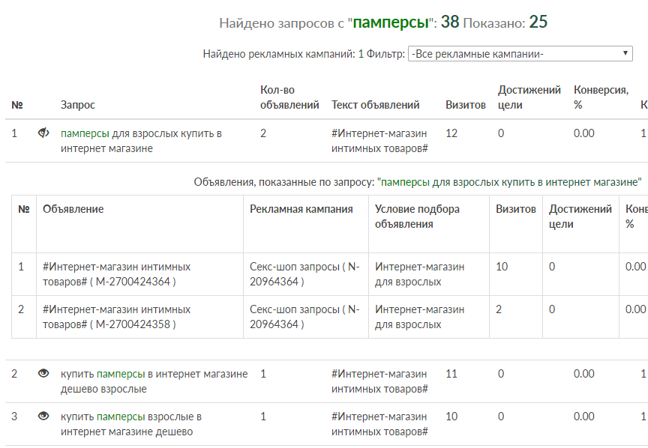The width and height of the screenshot is (648, 448).
Task: Show ads for query 'купить памперсы в интернет магазине дешево взрослые'
Action: (43, 373)
